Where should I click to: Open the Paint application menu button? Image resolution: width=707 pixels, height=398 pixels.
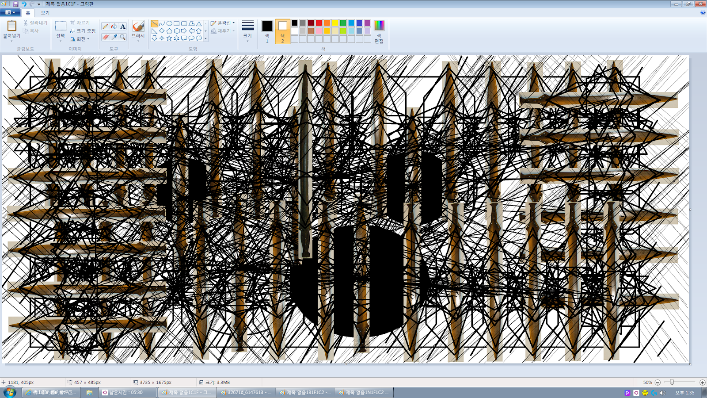click(x=10, y=12)
